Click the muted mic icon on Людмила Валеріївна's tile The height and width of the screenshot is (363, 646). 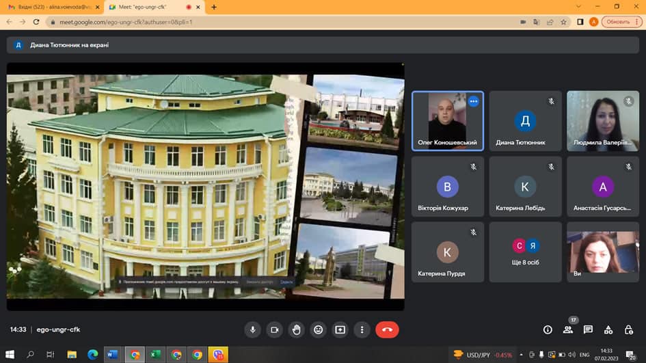click(x=628, y=101)
